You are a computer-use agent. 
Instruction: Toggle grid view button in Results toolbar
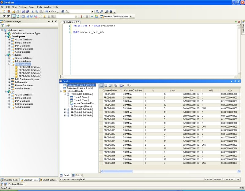pos(102,85)
